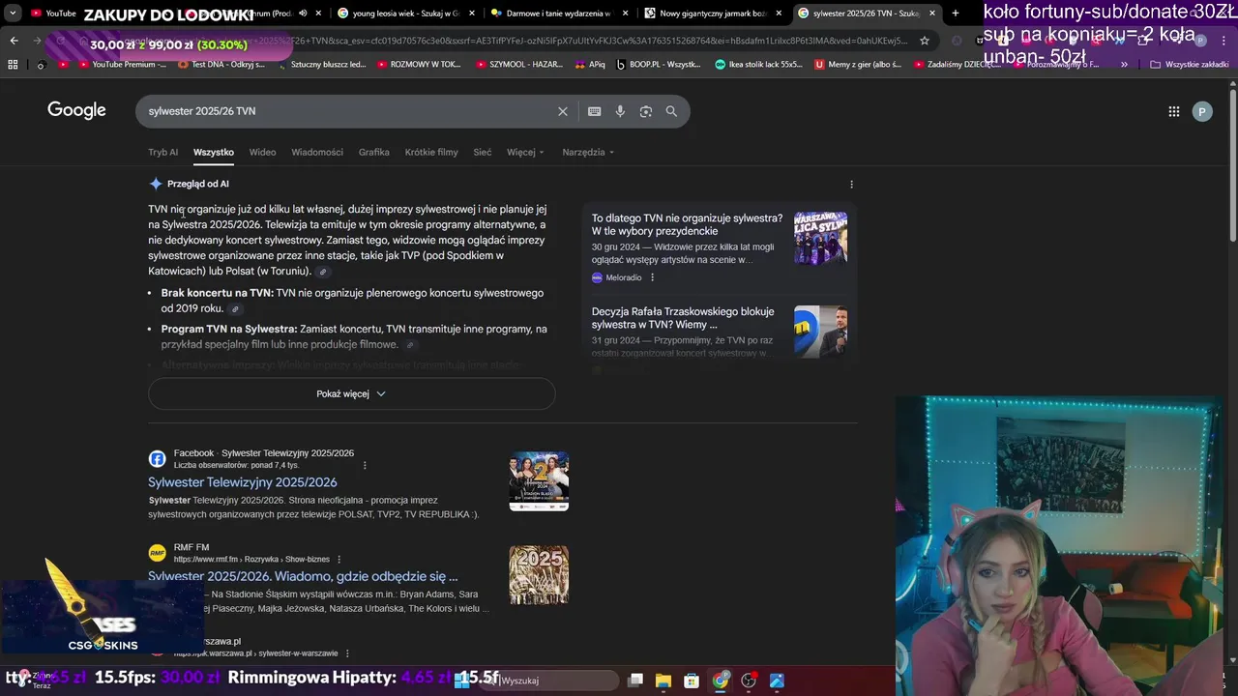Expand the Narzędzia tools dropdown
The width and height of the screenshot is (1238, 696).
click(588, 153)
